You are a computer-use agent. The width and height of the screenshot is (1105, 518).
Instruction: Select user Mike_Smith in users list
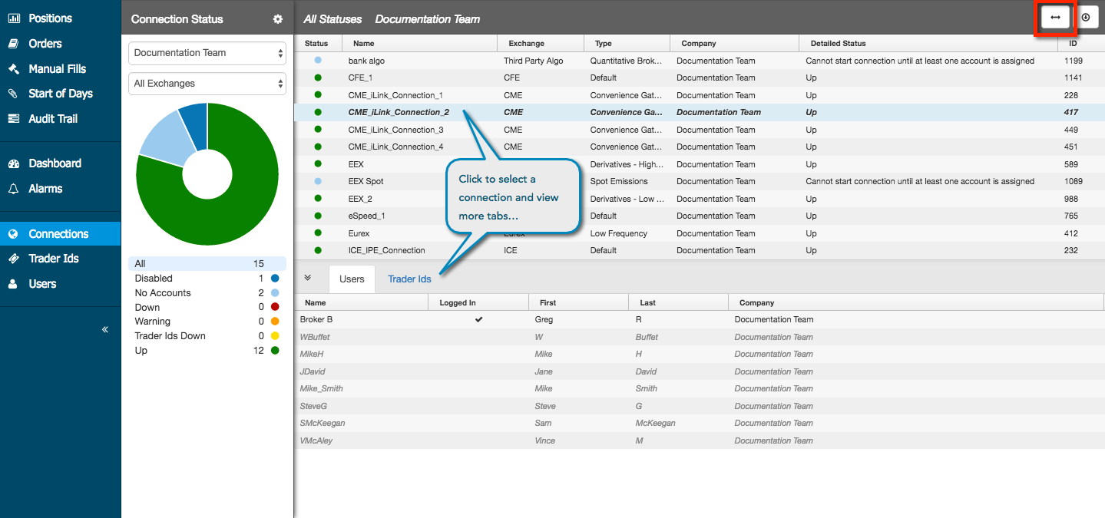coord(700,388)
